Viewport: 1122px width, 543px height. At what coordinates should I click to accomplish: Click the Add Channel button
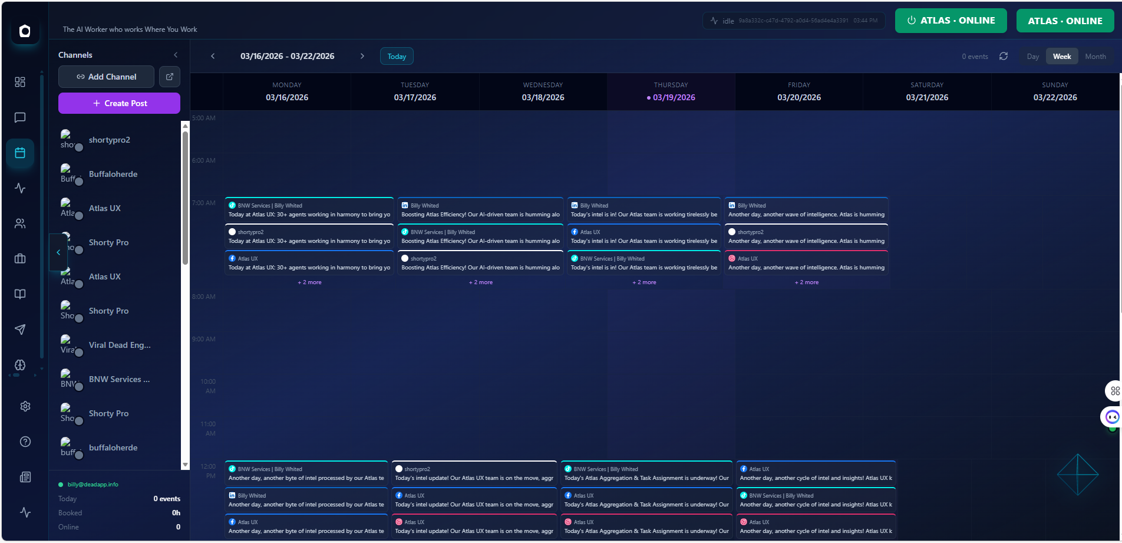105,77
